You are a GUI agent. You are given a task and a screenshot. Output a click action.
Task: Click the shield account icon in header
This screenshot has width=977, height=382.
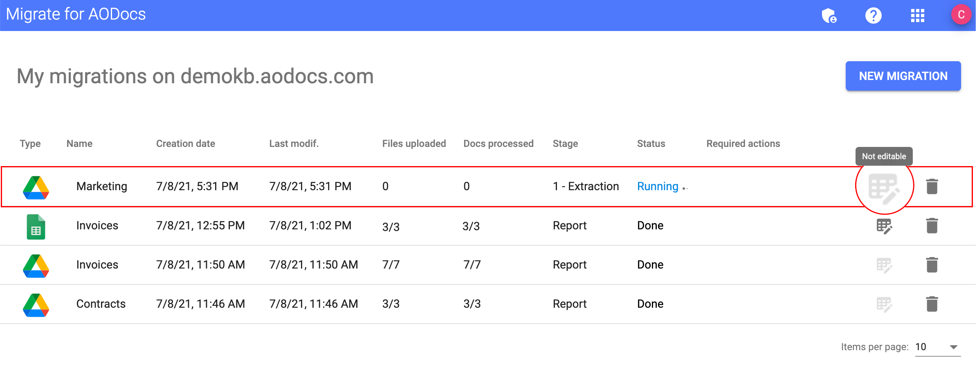(829, 16)
